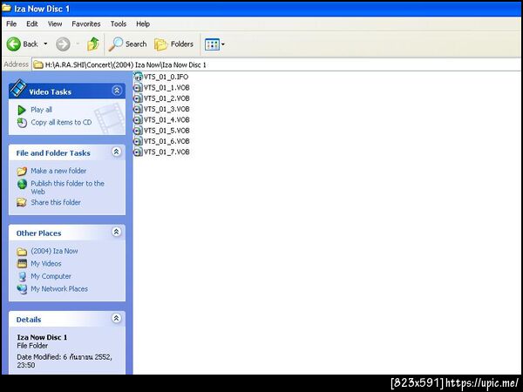Click the green Back arrow icon
The height and width of the screenshot is (392, 523).
[14, 44]
